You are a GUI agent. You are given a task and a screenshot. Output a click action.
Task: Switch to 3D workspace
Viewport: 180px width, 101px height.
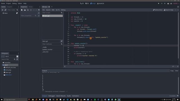tap(87, 3)
